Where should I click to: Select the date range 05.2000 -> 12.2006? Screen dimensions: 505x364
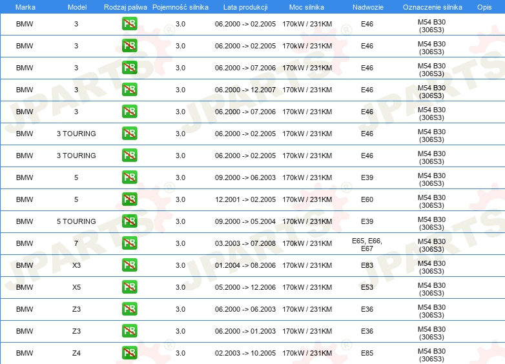coord(245,287)
